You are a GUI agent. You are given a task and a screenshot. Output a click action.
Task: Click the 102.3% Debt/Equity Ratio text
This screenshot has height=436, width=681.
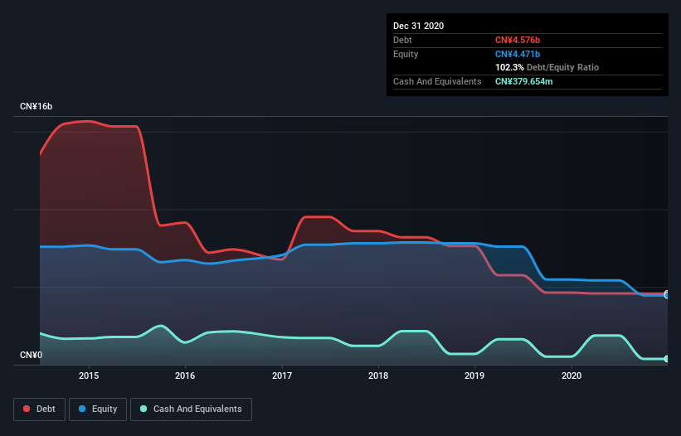pyautogui.click(x=547, y=67)
